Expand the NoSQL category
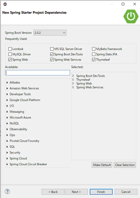Viewport: 140px width, 198px height. click(7, 123)
